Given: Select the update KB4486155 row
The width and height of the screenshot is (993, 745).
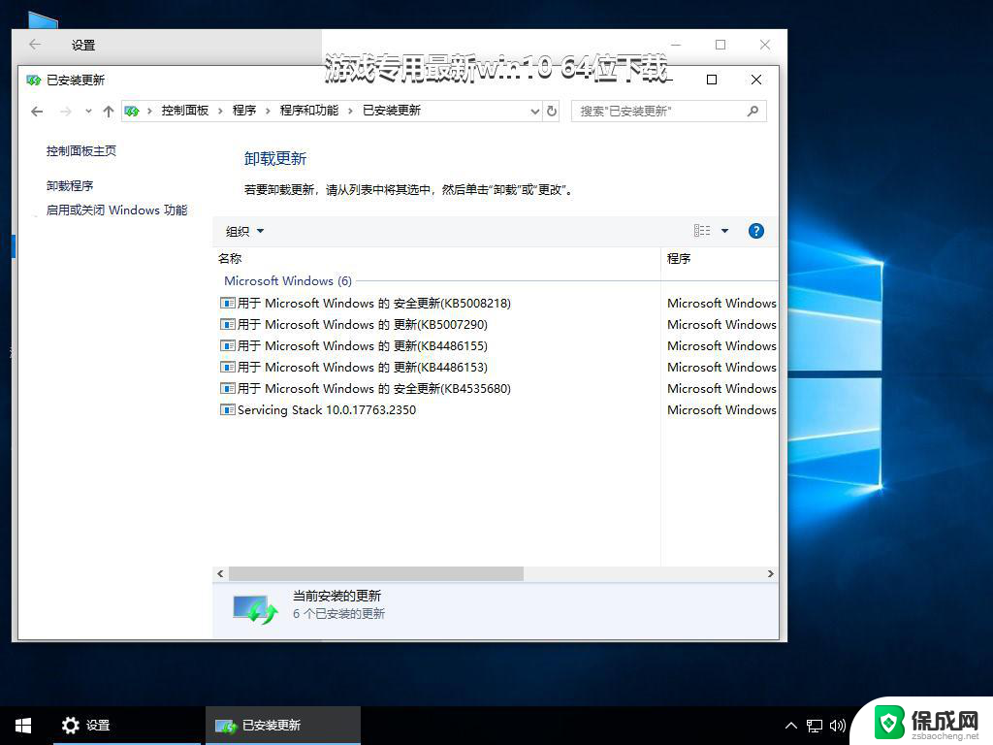Looking at the screenshot, I should pyautogui.click(x=497, y=346).
